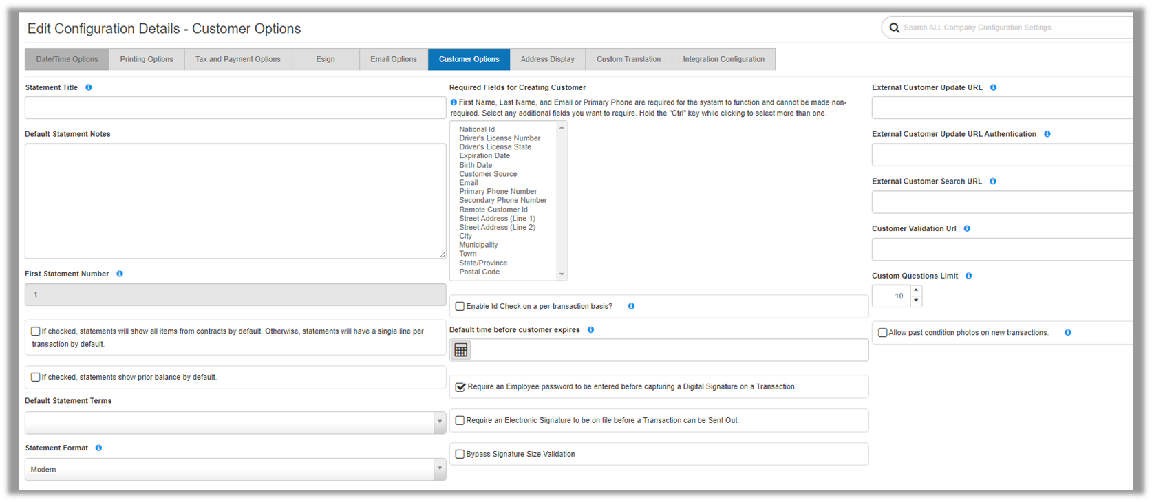Click info icon for External Customer Search URL
This screenshot has width=1152, height=502.
point(993,182)
